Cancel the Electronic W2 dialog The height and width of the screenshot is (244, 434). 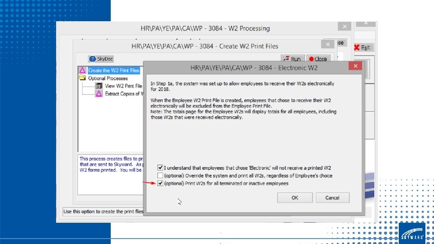pos(332,197)
